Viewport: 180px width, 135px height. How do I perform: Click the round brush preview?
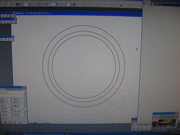(x=37, y=4)
